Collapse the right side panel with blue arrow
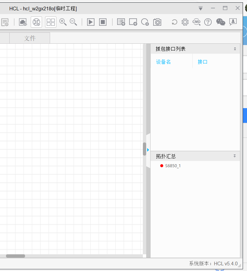The height and width of the screenshot is (271, 247). tap(148, 150)
